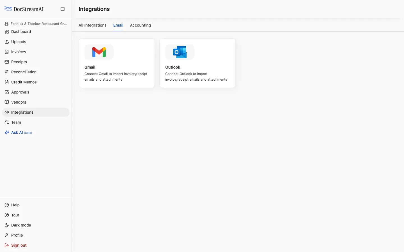
Task: Click the Tour compass icon
Action: 7,215
